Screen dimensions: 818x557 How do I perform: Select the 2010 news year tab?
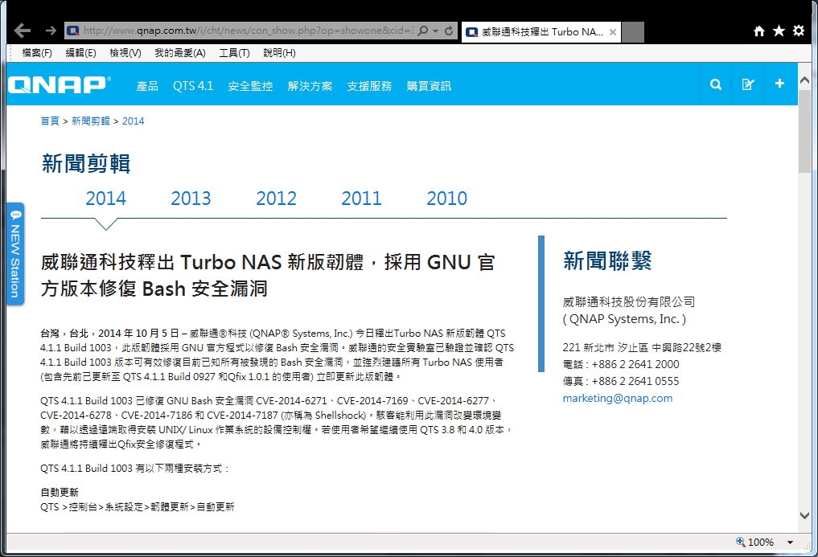point(447,199)
